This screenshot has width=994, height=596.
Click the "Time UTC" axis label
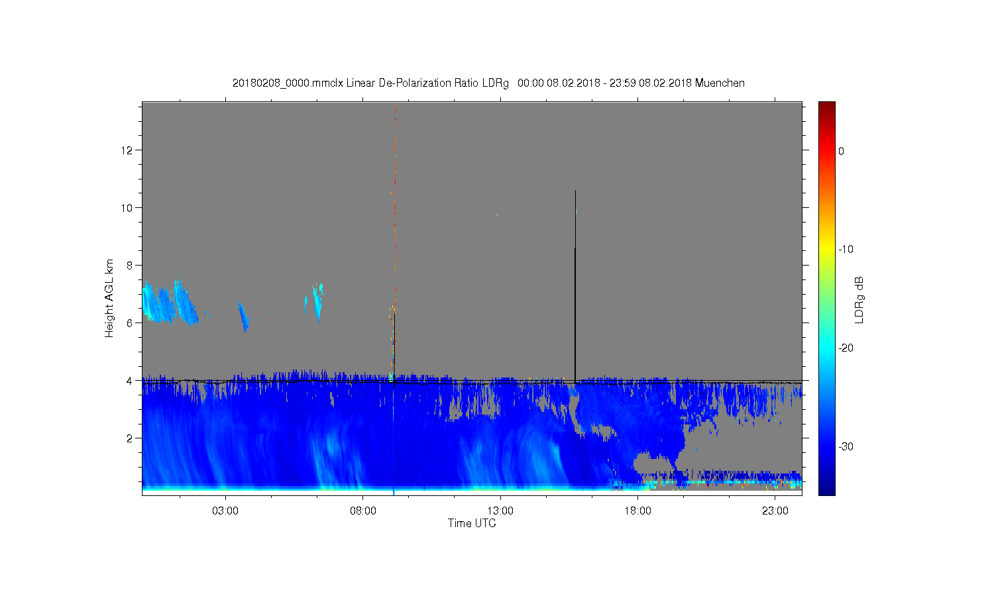click(x=472, y=523)
